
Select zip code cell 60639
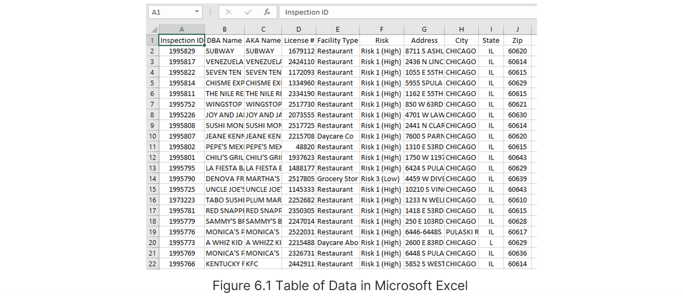point(518,178)
